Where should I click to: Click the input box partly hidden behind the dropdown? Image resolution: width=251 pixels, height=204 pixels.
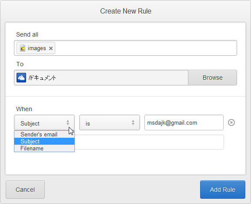coord(149,142)
